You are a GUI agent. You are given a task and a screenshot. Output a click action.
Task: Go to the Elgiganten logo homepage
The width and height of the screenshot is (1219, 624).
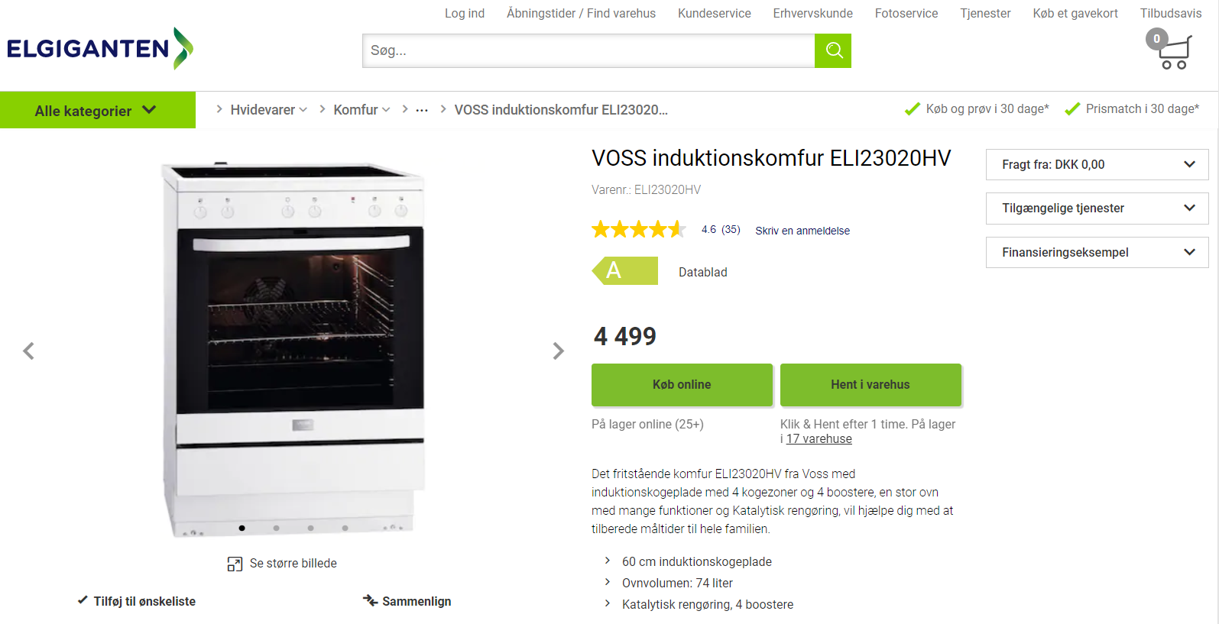click(x=100, y=49)
